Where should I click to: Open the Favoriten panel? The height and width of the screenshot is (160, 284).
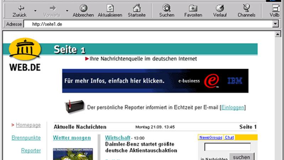click(x=193, y=11)
